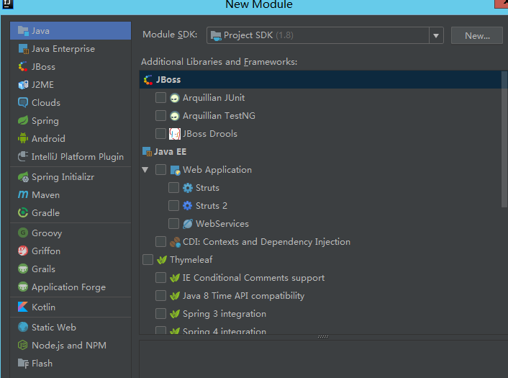This screenshot has width=508, height=378.
Task: Click the JBoss icon in left list
Action: [x=23, y=67]
